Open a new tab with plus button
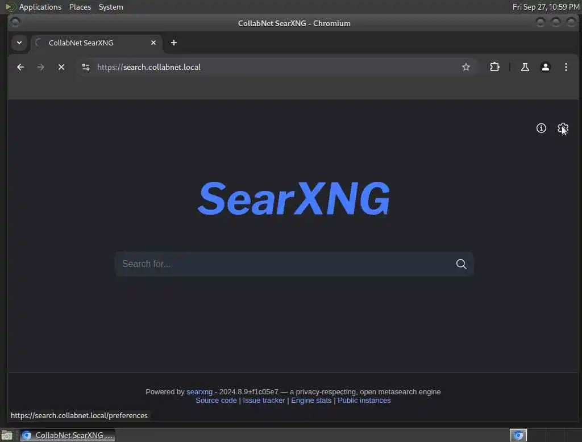This screenshot has height=442, width=582. 174,43
